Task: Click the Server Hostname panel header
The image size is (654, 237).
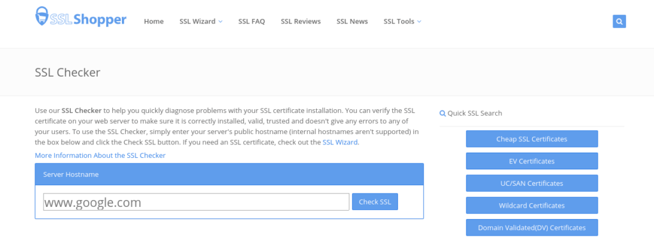Action: [x=229, y=174]
